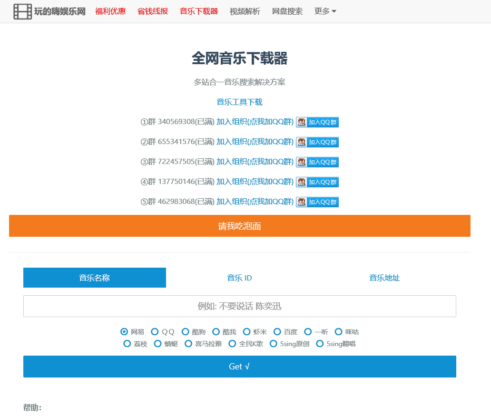491x416 pixels.
Task: Open 网盘搜索 in the navigation bar
Action: pyautogui.click(x=287, y=11)
